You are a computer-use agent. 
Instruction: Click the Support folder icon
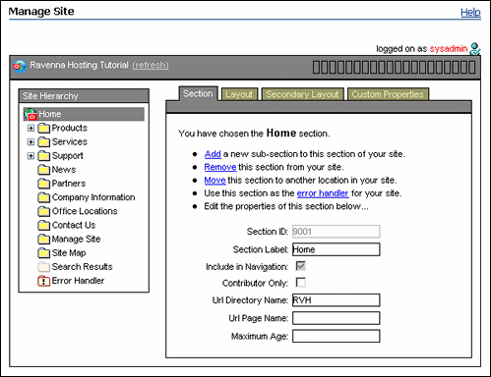tap(43, 156)
